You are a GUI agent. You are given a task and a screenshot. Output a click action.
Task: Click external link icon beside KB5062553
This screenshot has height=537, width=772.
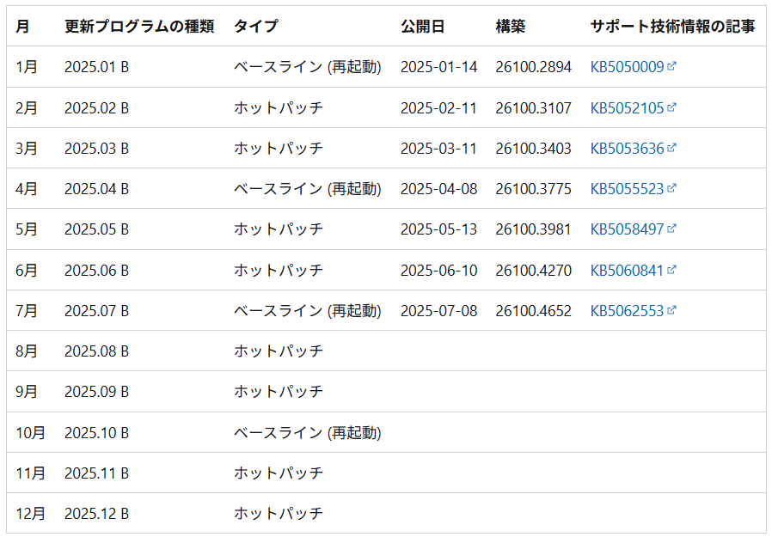click(671, 309)
